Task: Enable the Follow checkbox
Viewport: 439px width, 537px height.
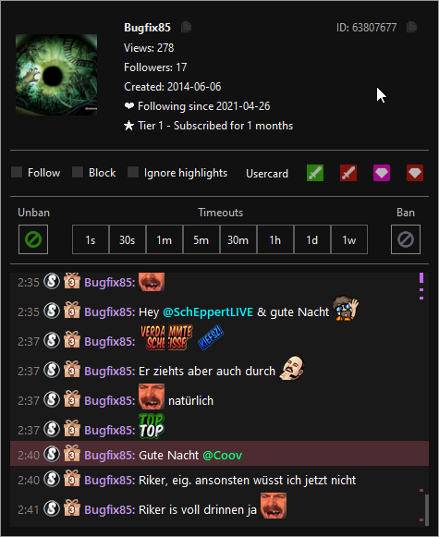Action: (x=17, y=172)
